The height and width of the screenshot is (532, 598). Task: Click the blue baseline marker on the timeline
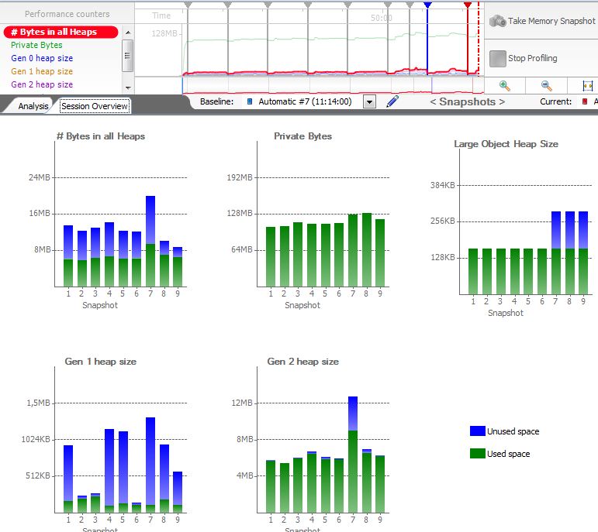[427, 5]
